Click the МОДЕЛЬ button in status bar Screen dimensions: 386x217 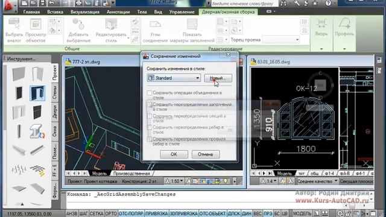(302, 213)
